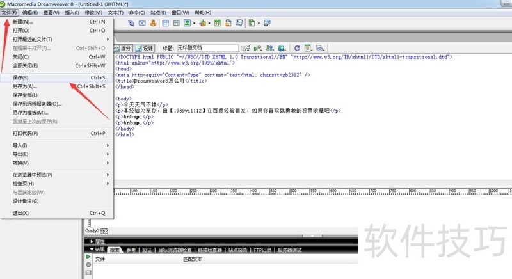Open the Templates dropdown arrow

tap(259, 24)
